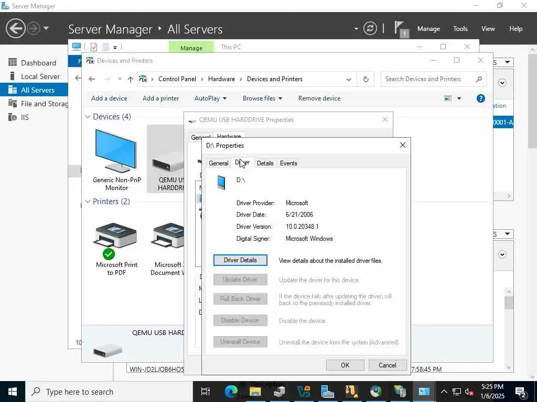This screenshot has height=402, width=537.
Task: Open the View menu in Server Manager
Action: point(488,29)
